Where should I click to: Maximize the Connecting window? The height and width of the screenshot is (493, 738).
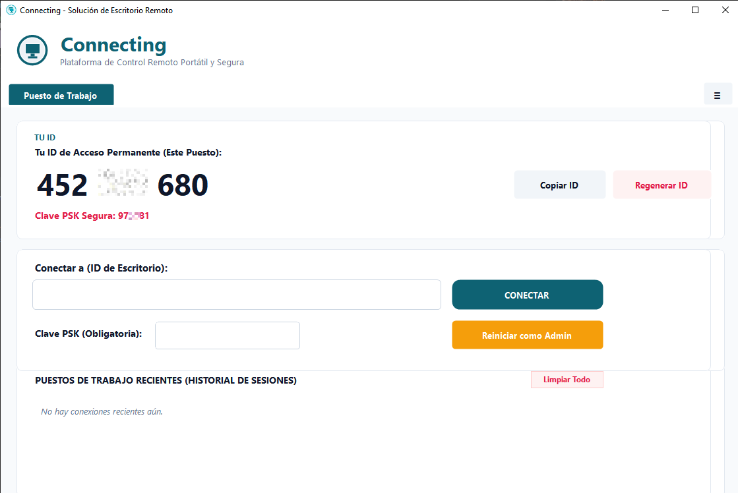click(694, 10)
